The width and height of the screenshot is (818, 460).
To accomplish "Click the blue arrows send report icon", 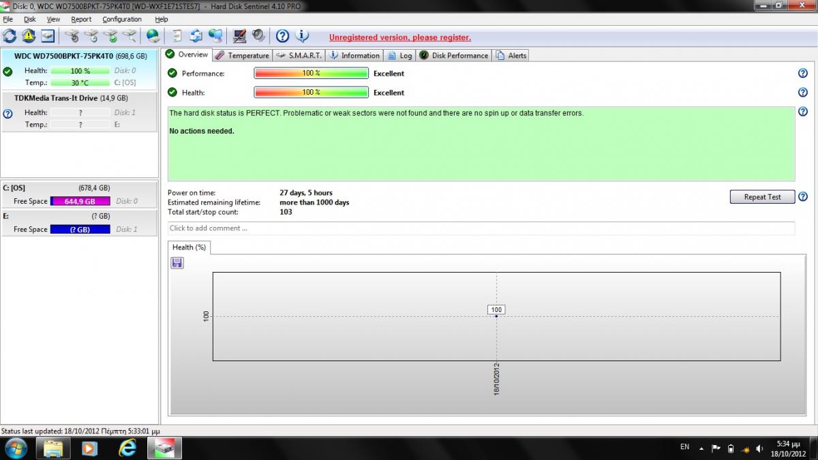I will point(196,35).
